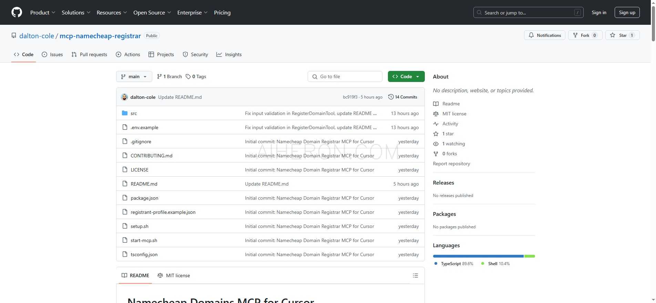Open the main branch selector dropdown

pos(134,76)
